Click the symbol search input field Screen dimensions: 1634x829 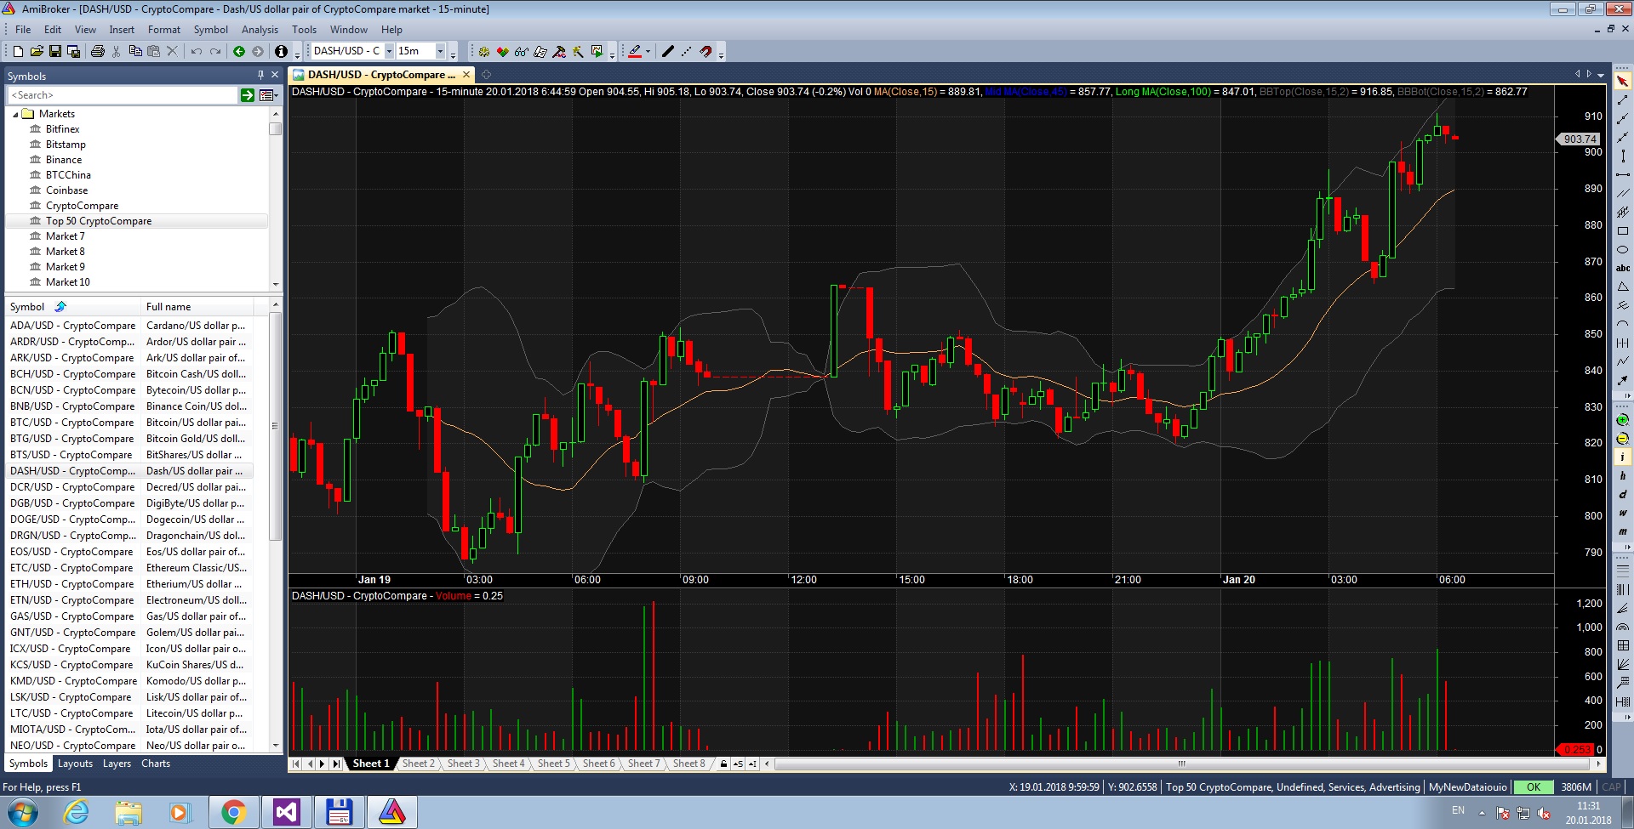pyautogui.click(x=123, y=95)
